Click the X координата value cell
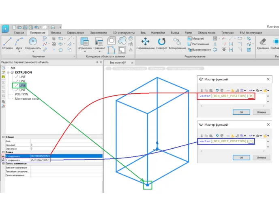The height and width of the screenshot is (217, 279). pos(67,156)
